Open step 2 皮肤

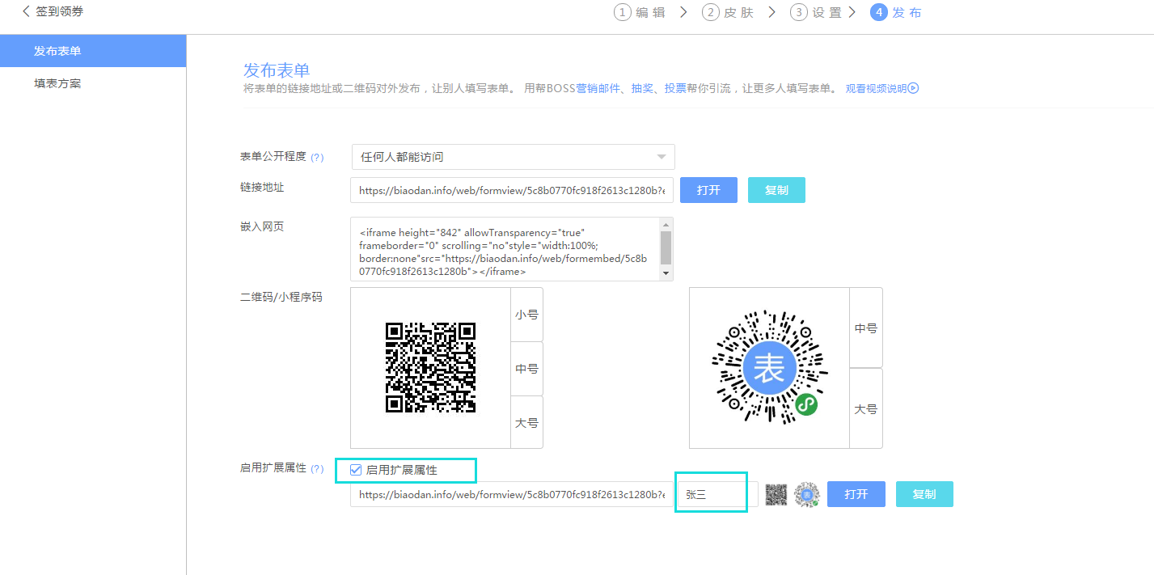tap(728, 12)
